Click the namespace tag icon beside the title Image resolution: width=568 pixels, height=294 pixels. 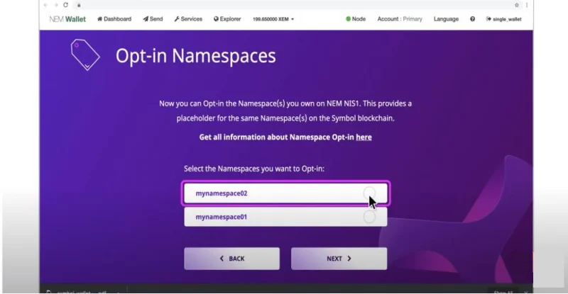click(85, 55)
